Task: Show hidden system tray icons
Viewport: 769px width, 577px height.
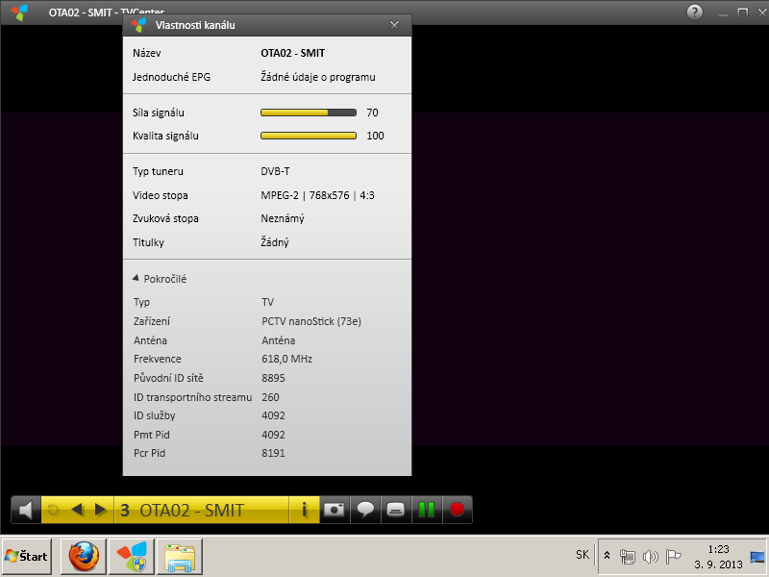Action: pos(607,556)
